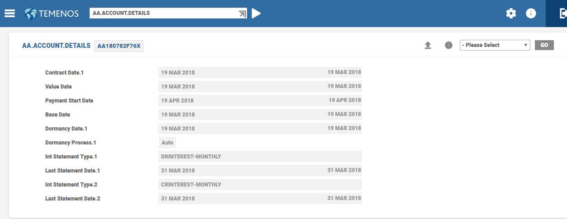Click the white info icon in header
This screenshot has height=219, width=567.
(531, 14)
